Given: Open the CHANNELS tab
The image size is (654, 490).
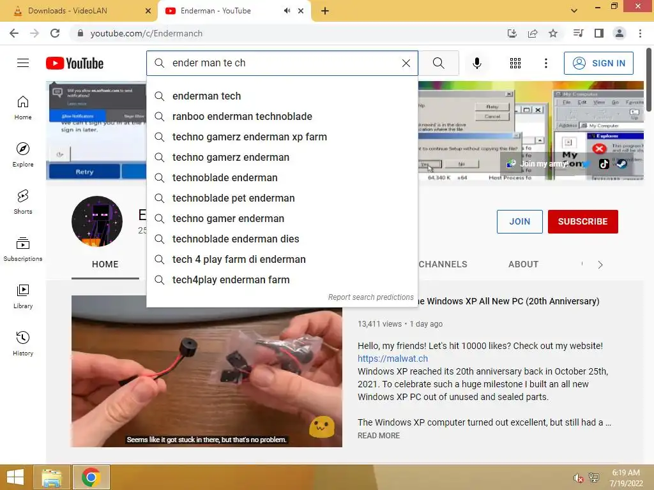Looking at the screenshot, I should pos(443,264).
